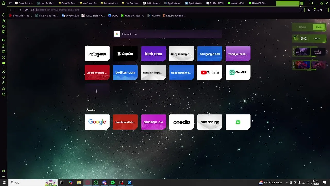Add a new speed dial site
330x186 pixels.
click(97, 91)
